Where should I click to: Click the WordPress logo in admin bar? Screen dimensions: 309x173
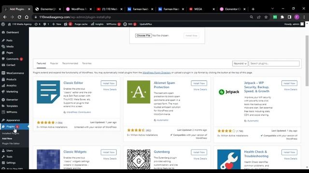tap(3, 24)
